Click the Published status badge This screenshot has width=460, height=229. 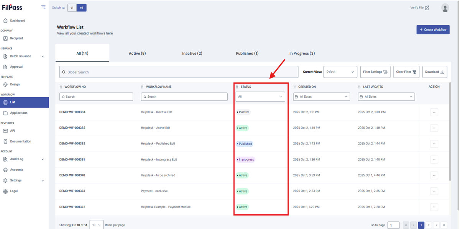tap(245, 144)
